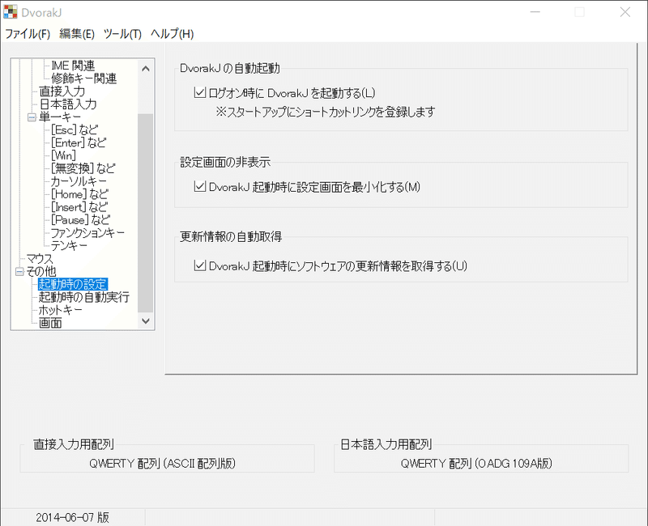Collapse the その他 tree node

click(x=19, y=272)
